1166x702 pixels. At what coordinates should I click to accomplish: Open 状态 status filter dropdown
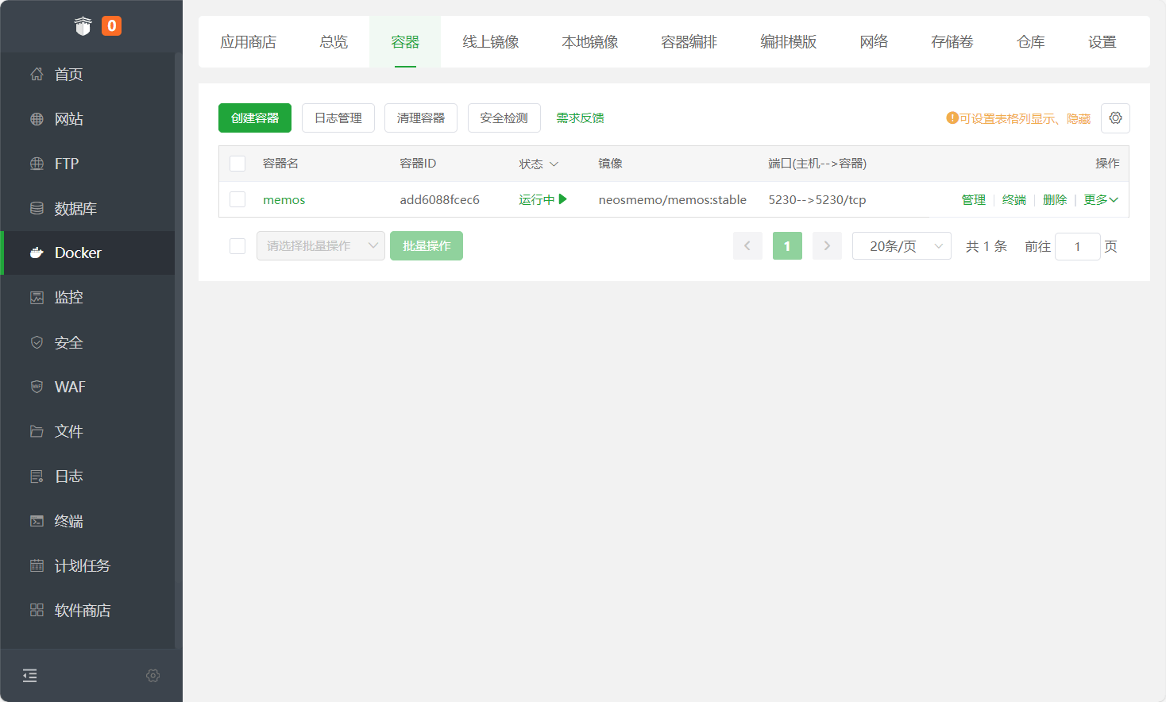click(539, 164)
